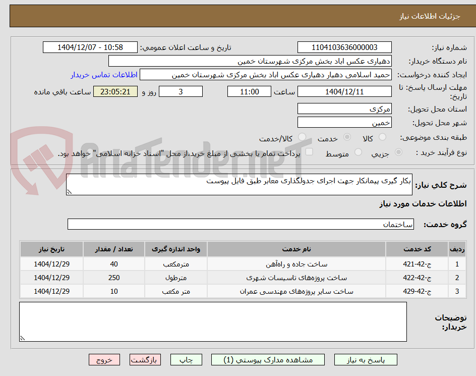Image resolution: width=476 pixels, height=376 pixels.
Task: Click the شرح کلی نیاز description textarea
Action: [x=239, y=185]
